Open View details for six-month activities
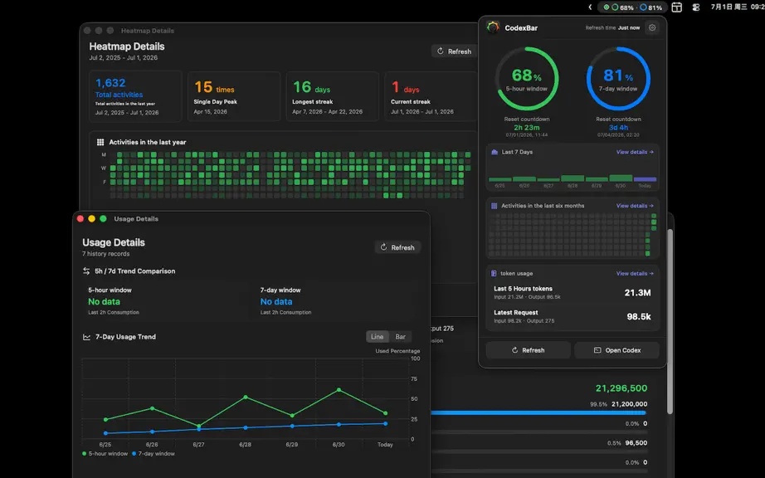 coord(635,206)
